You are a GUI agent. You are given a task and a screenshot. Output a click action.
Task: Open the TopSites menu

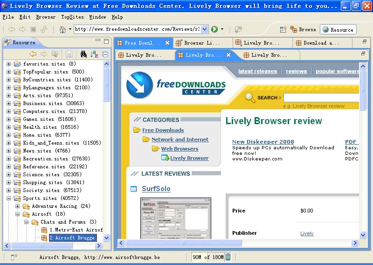click(x=72, y=17)
